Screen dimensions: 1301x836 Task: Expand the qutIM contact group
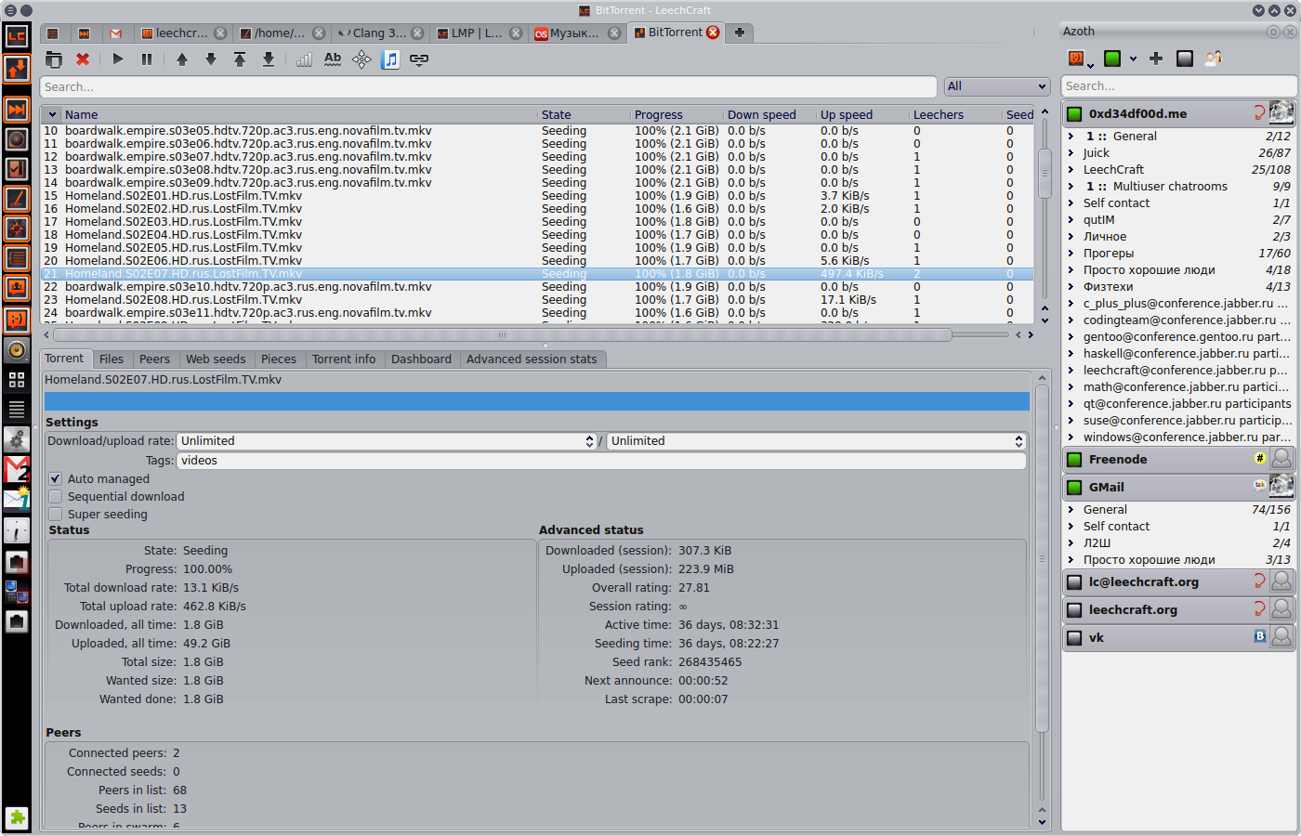pos(1071,220)
